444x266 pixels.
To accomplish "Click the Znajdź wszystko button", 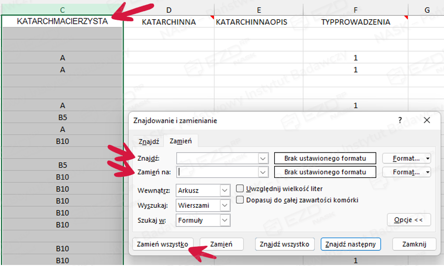I will point(284,244).
